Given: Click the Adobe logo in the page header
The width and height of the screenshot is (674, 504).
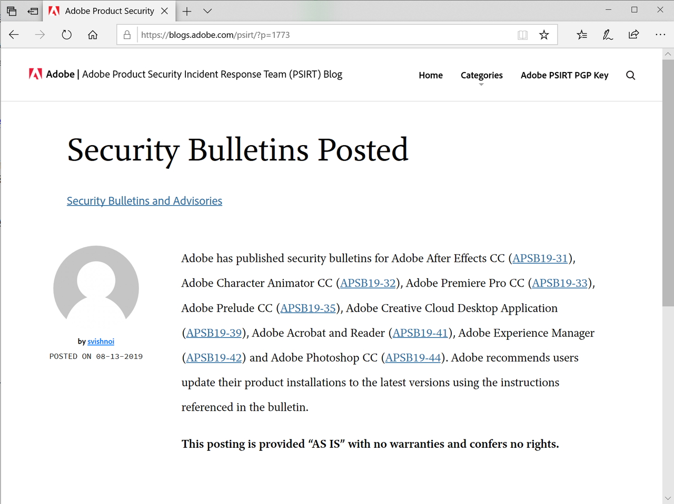Looking at the screenshot, I should (34, 74).
